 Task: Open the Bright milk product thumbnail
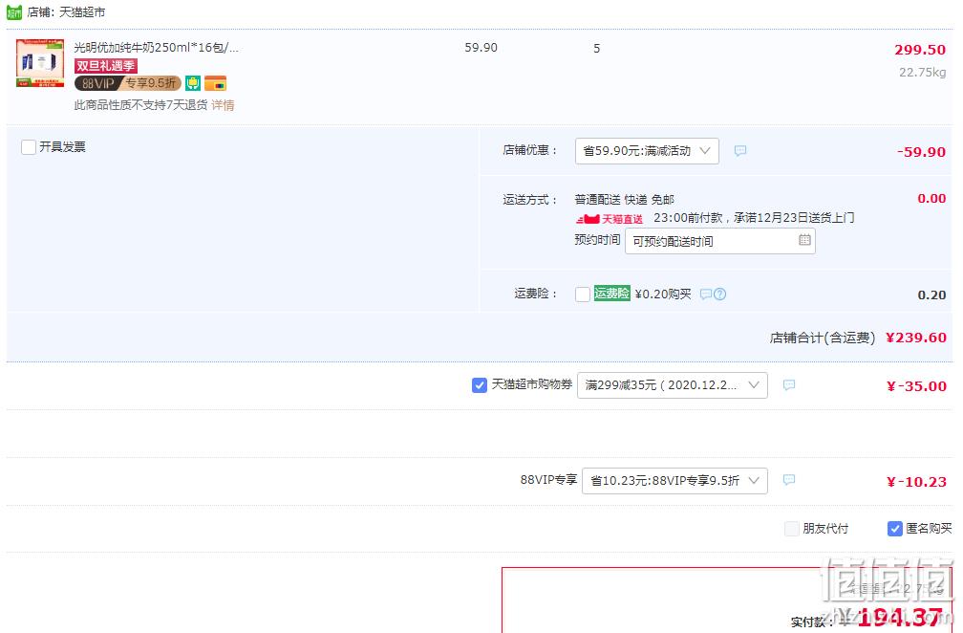pos(40,63)
